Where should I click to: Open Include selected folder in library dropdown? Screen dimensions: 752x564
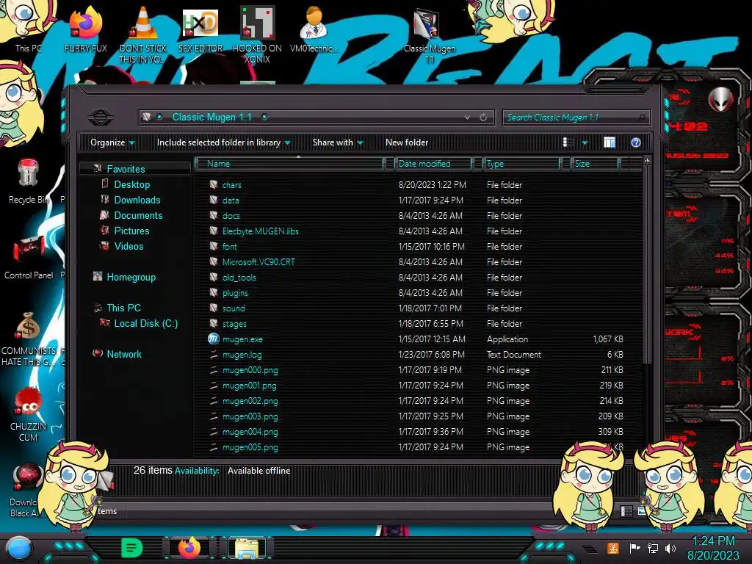point(223,142)
